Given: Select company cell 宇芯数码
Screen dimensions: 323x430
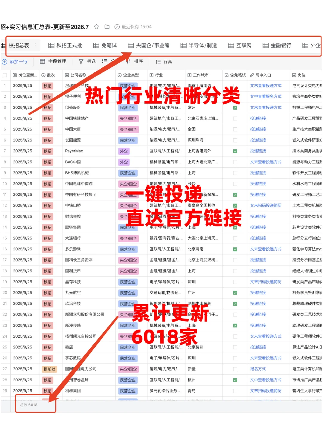Looking at the screenshot, I should 89,358.
